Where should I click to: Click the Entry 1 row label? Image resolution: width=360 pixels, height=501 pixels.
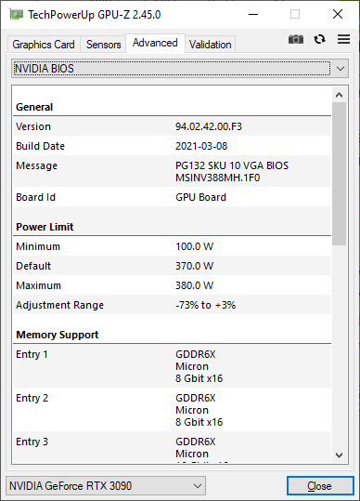[x=32, y=354]
